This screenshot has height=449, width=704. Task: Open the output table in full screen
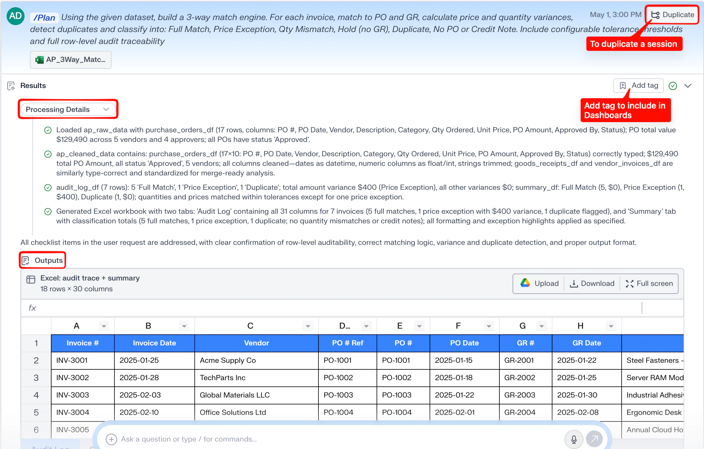649,283
